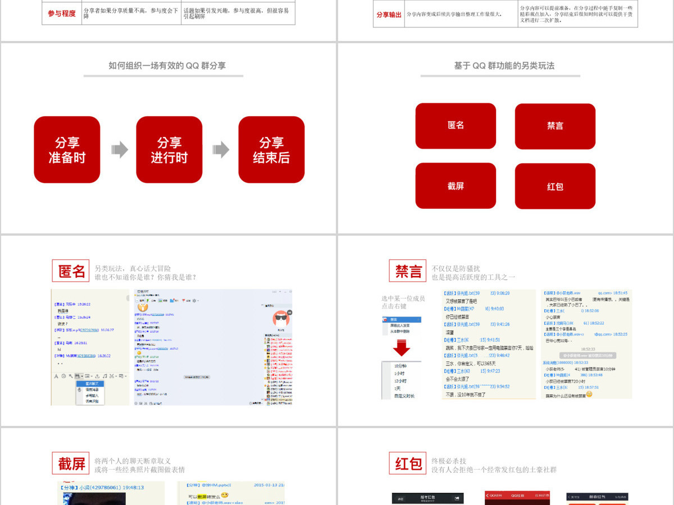This screenshot has width=674, height=505.
Task: Click the 分享结束后 red box
Action: [271, 150]
